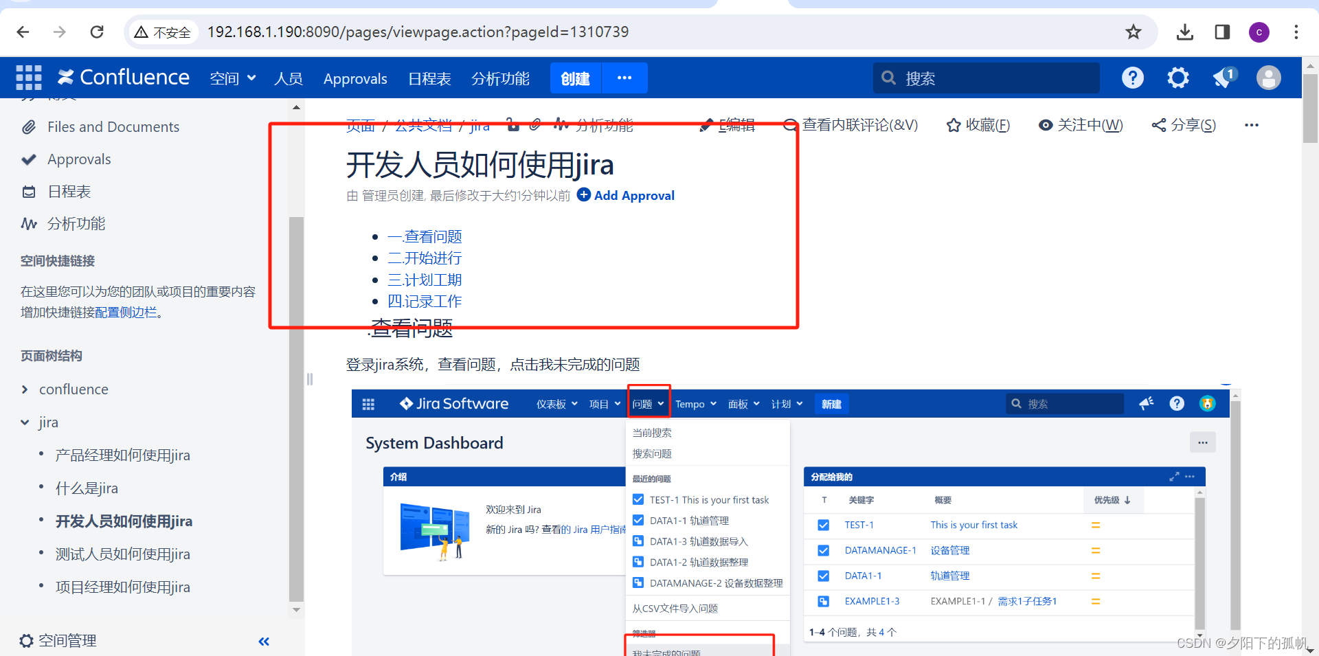Screen dimensions: 1319x656
Task: Click the Jira help icon in screenshot
Action: coord(1177,404)
